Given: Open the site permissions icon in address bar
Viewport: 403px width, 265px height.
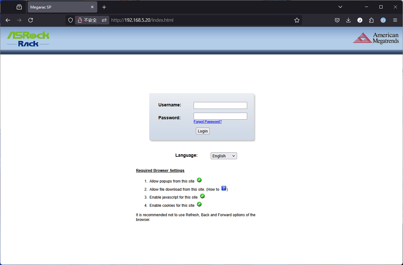Looking at the screenshot, I should [x=104, y=20].
